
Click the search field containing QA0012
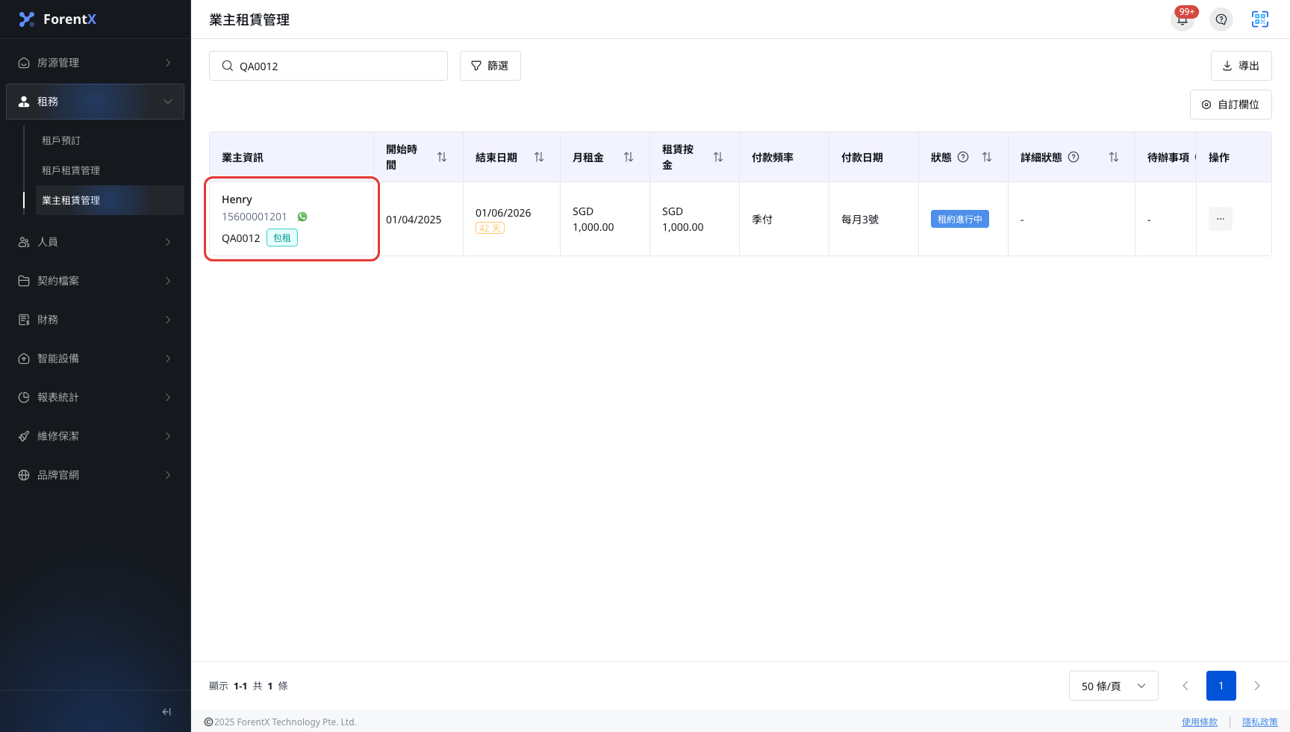(328, 66)
